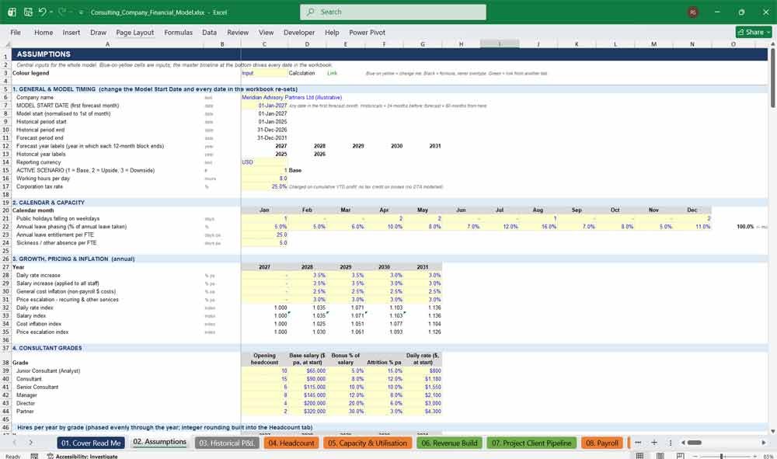Switch to Page Layout view icon

pos(660,456)
